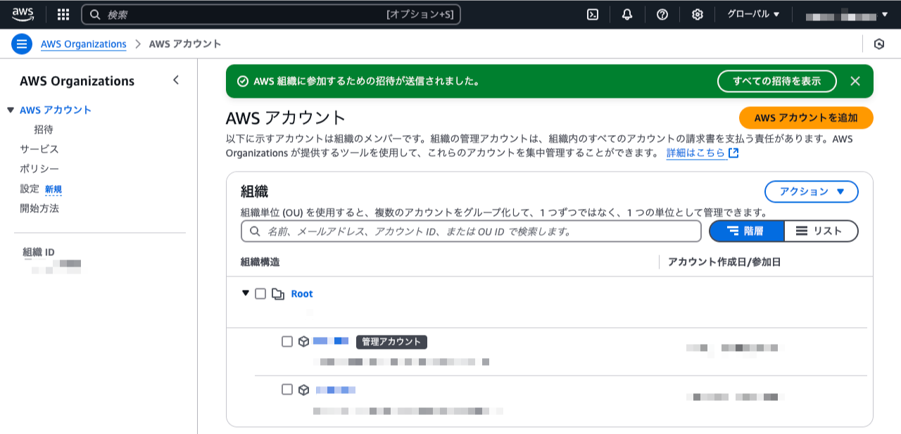Select the Root checkbox
Image resolution: width=901 pixels, height=434 pixels.
pyautogui.click(x=260, y=294)
